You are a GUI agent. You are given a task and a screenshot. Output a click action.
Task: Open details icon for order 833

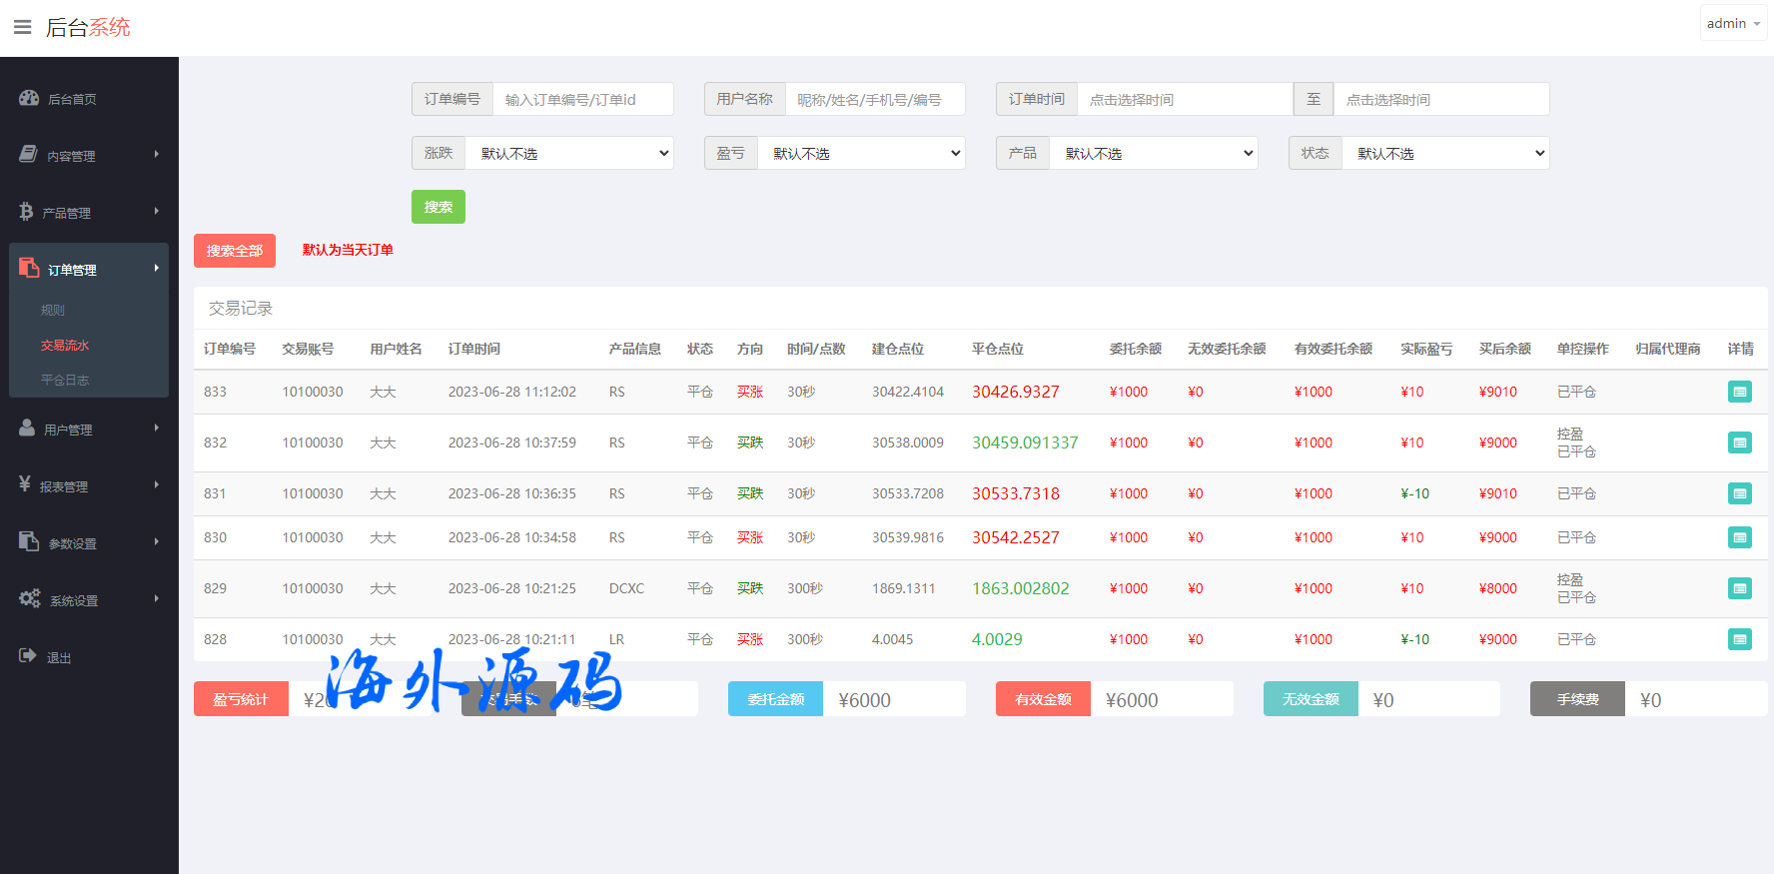click(1739, 392)
